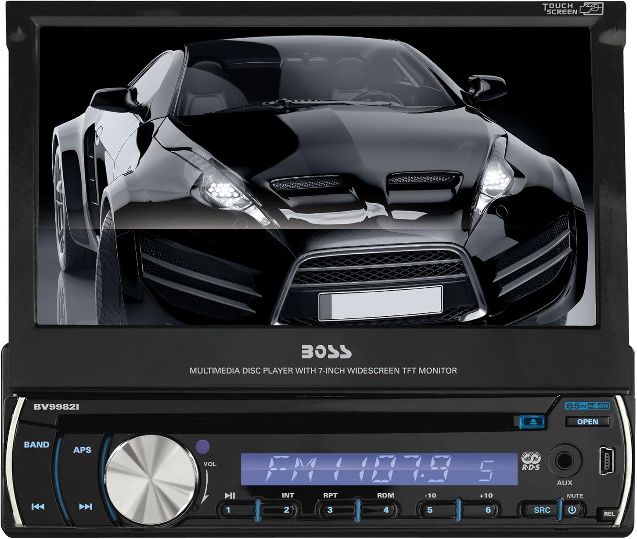Select the SRC source button

(x=540, y=510)
